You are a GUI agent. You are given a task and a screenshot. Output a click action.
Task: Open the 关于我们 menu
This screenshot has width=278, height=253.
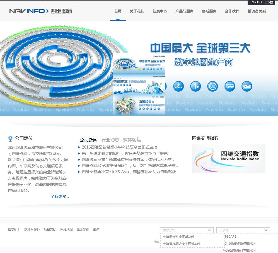[x=137, y=11]
